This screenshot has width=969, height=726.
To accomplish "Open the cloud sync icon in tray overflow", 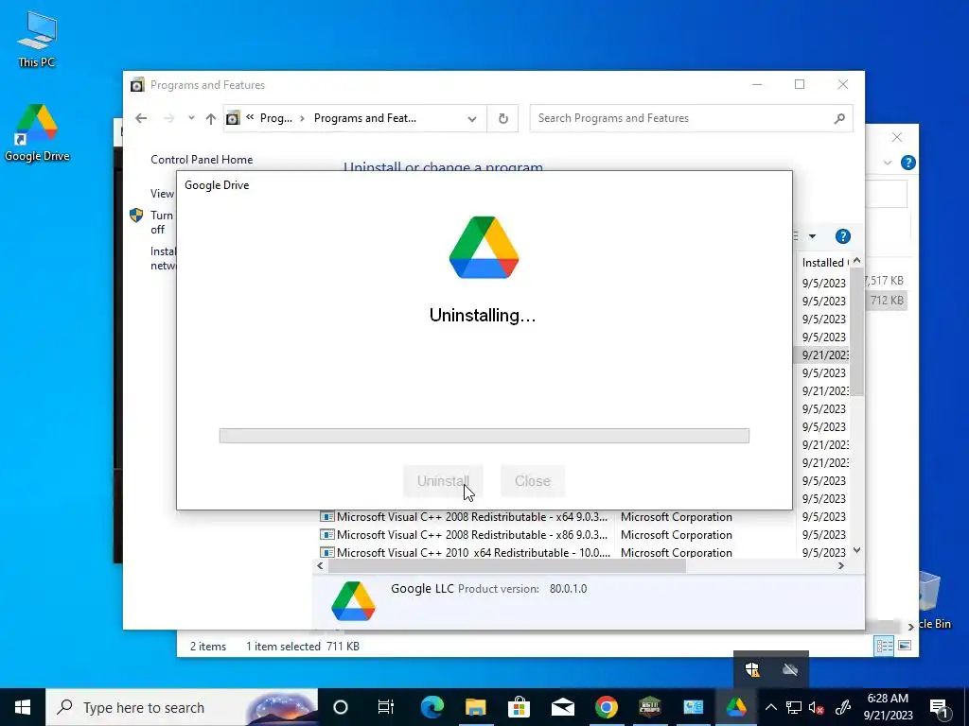I will coord(790,670).
